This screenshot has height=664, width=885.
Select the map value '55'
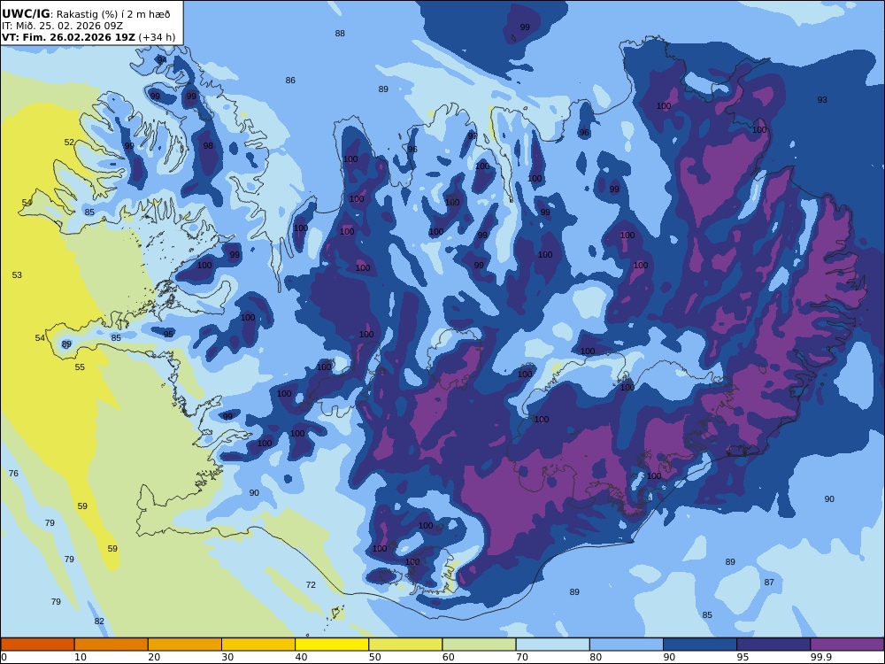coord(80,367)
